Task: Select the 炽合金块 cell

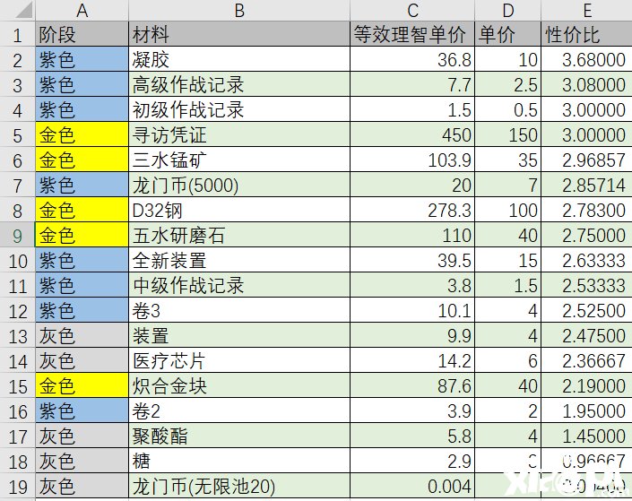Action: pos(239,385)
